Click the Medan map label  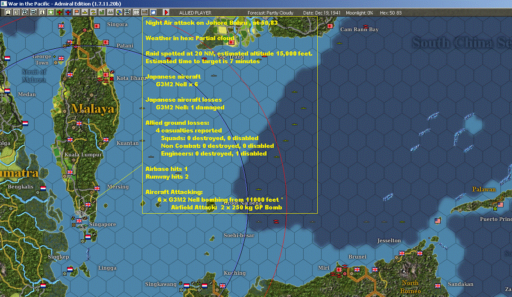coord(27,94)
